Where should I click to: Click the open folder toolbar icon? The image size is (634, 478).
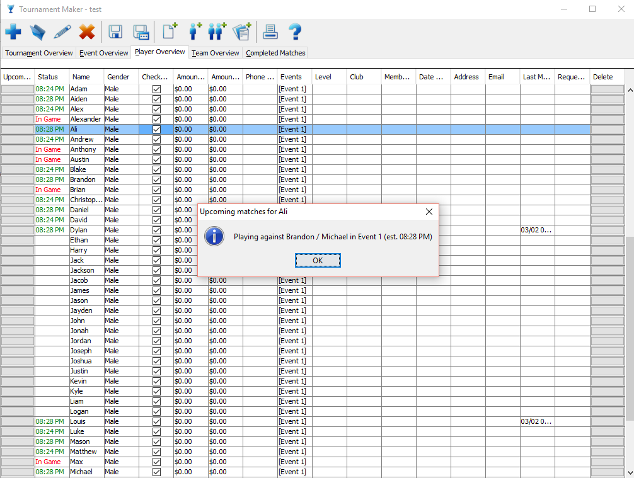pos(38,31)
